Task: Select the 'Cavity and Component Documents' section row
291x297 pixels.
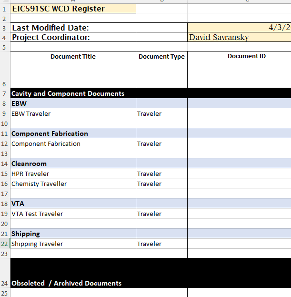Action: click(151, 93)
